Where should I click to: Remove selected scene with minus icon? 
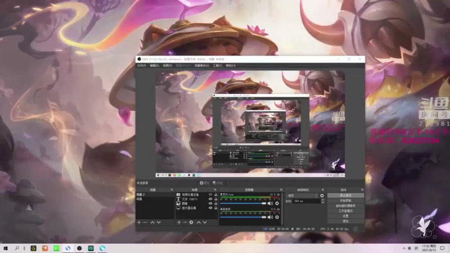145,222
